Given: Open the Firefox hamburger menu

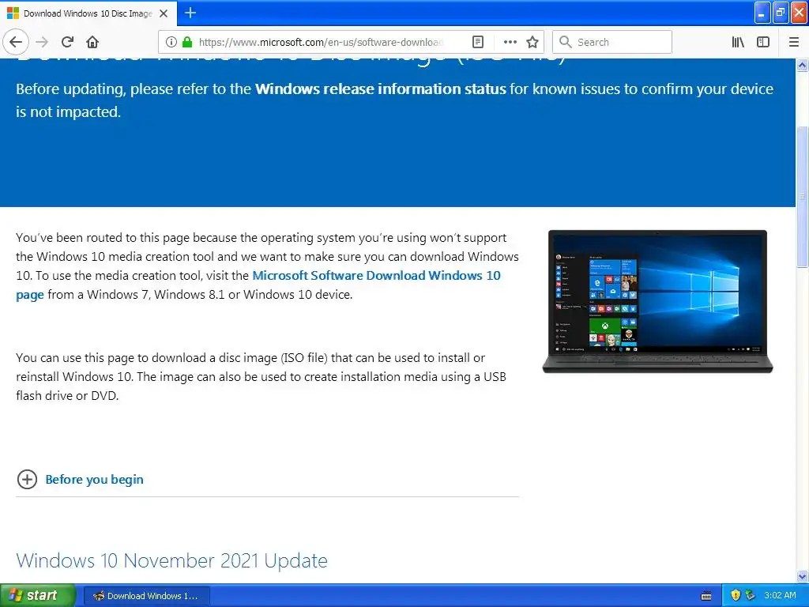Looking at the screenshot, I should click(794, 43).
